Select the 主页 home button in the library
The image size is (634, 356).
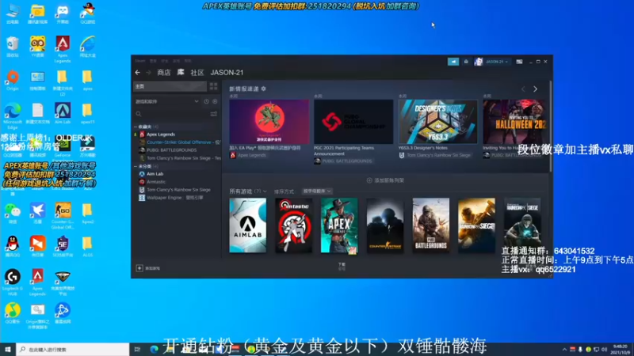coord(170,86)
